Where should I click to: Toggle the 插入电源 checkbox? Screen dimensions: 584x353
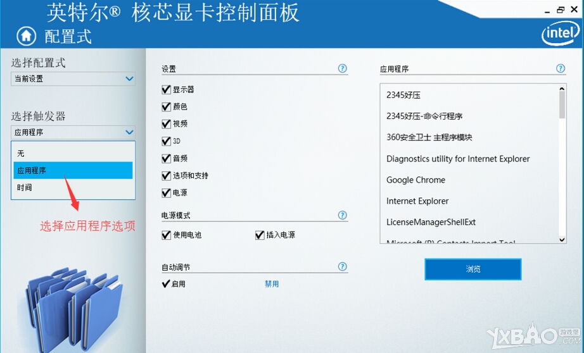(x=260, y=235)
